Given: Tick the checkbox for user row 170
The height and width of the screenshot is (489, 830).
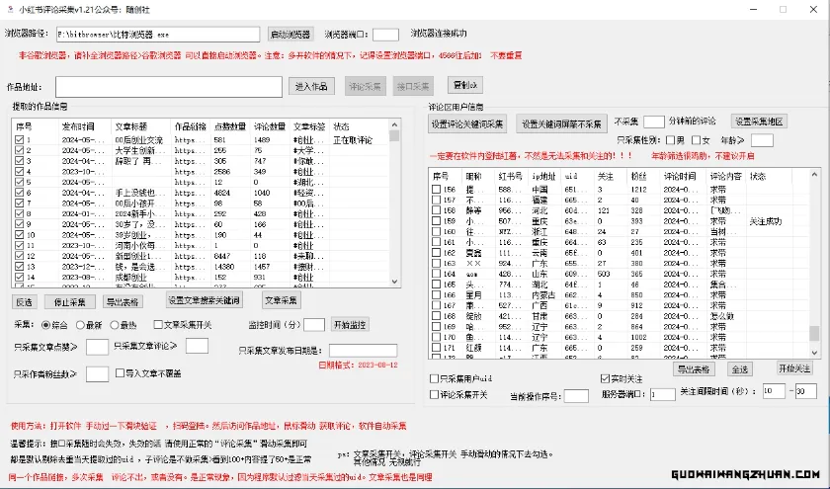Looking at the screenshot, I should (436, 337).
